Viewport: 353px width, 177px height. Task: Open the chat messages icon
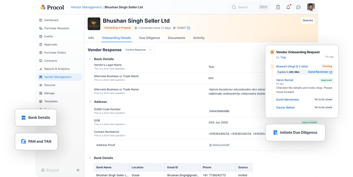[298, 7]
